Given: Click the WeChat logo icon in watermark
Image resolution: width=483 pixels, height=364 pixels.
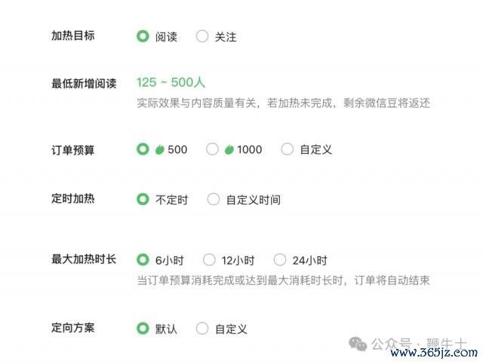Looking at the screenshot, I should coord(357,344).
